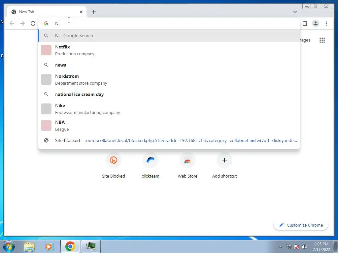This screenshot has height=253, width=338.
Task: Reload the page with refresh icon
Action: point(33,23)
